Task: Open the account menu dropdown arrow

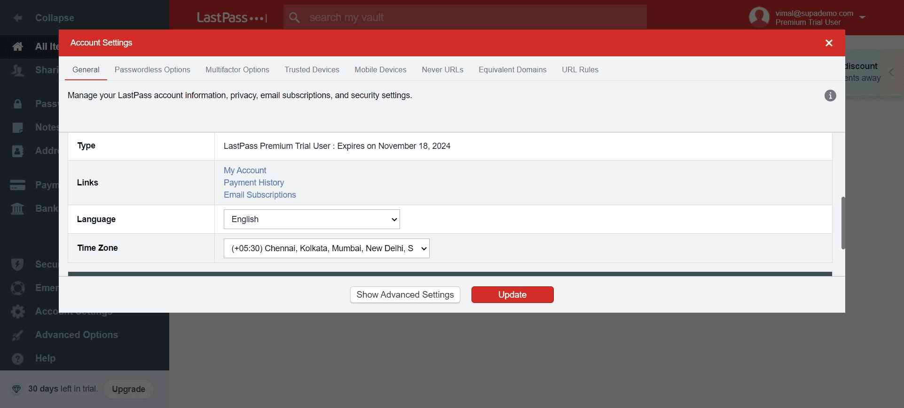Action: coord(862,17)
